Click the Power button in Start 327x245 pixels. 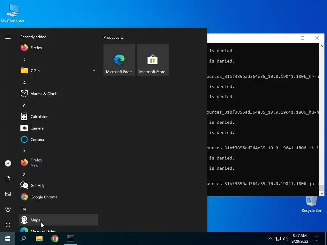[x=8, y=225]
